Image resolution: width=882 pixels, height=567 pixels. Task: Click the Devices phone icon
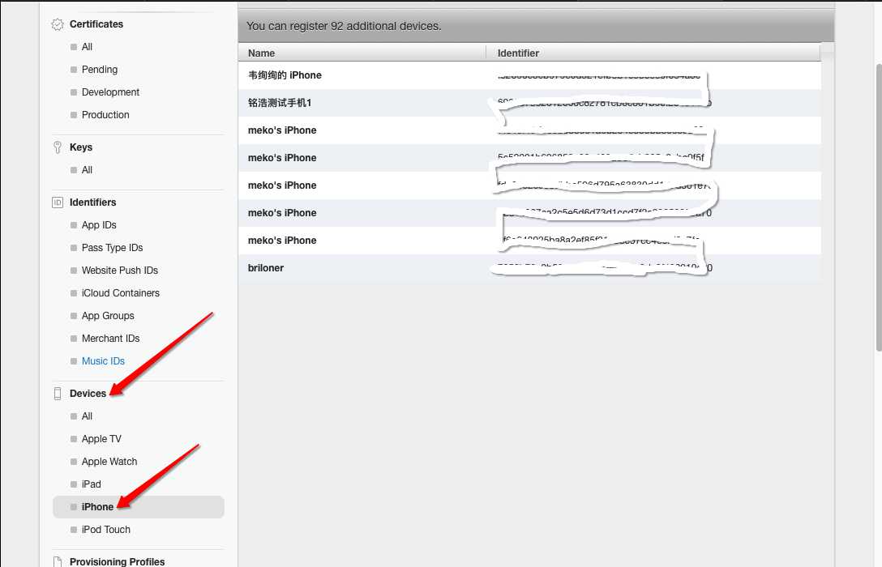[58, 394]
